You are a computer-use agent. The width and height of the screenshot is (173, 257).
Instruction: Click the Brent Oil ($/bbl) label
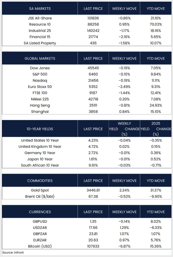(40, 197)
